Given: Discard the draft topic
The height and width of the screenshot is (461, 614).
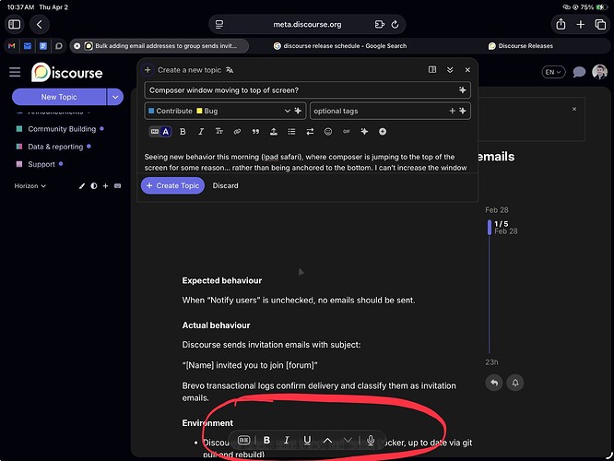Looking at the screenshot, I should point(225,185).
